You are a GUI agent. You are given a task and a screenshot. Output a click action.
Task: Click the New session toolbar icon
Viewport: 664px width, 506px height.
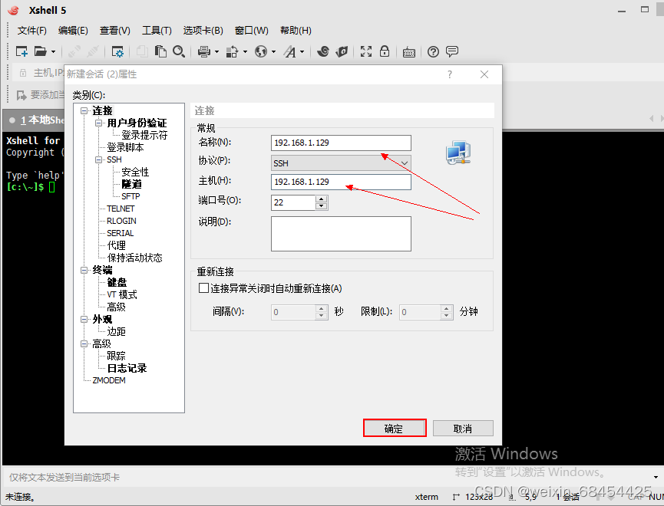point(21,51)
